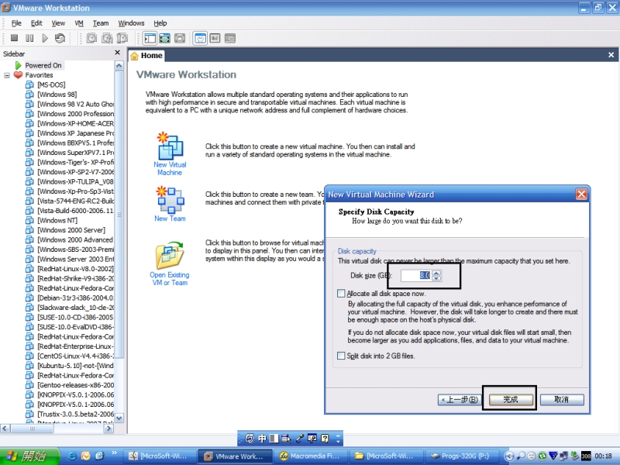This screenshot has width=620, height=465.
Task: Select [RedHat-Linux-V8.0-2002] in Favorites
Action: (75, 269)
